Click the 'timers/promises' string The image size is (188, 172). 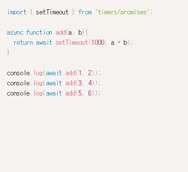coord(122,12)
